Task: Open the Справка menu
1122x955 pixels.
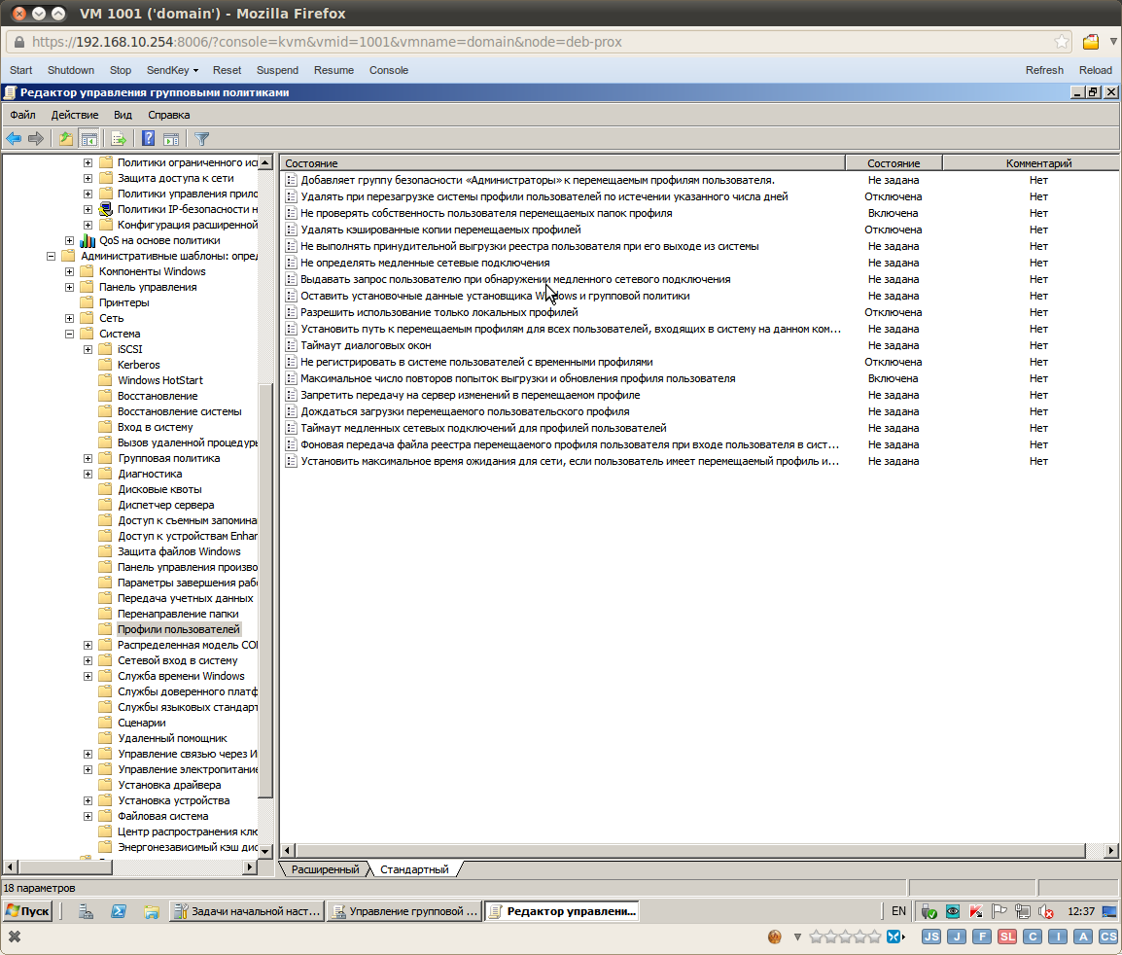Action: (x=169, y=115)
